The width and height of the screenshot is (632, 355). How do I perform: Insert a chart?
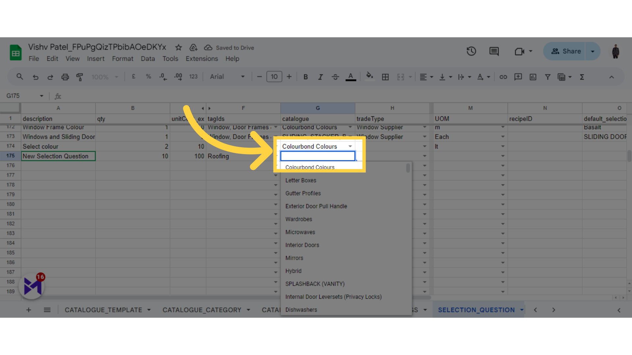coord(533,77)
